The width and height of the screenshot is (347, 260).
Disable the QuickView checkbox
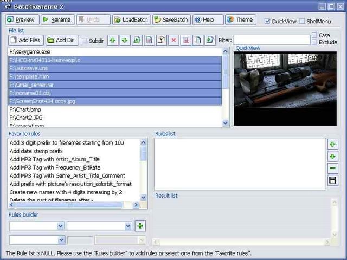[267, 22]
